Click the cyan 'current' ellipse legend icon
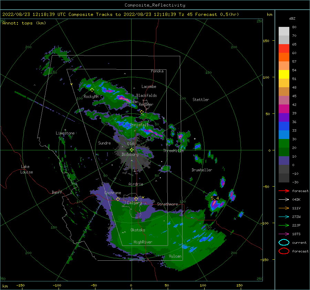The width and height of the screenshot is (310, 290). tap(284, 242)
